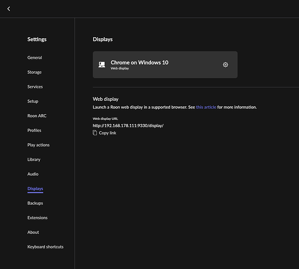Go to the Extensions section
This screenshot has width=299, height=269.
[37, 218]
